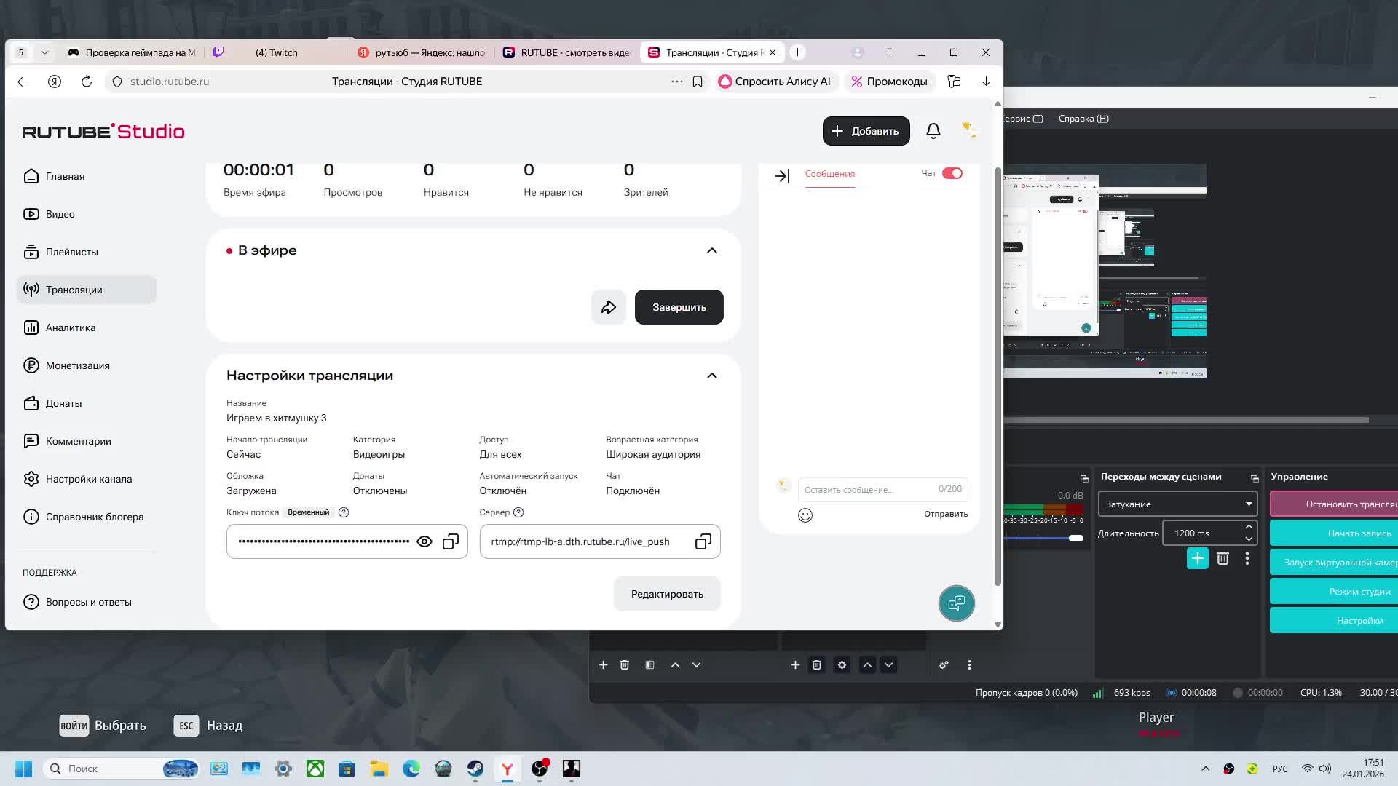Click Начать запись in OBS

[1334, 533]
